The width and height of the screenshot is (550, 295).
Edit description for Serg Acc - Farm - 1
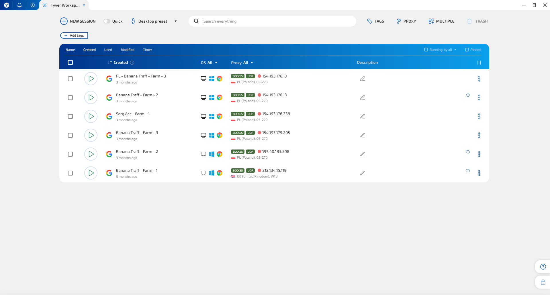(x=363, y=116)
